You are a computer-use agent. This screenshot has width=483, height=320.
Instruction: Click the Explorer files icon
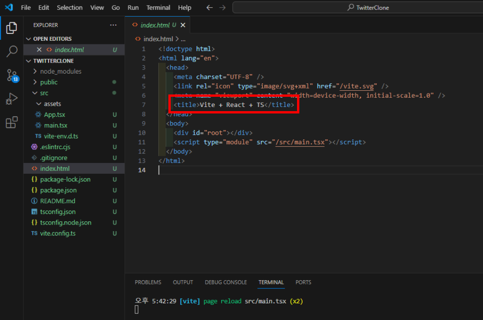[x=12, y=28]
